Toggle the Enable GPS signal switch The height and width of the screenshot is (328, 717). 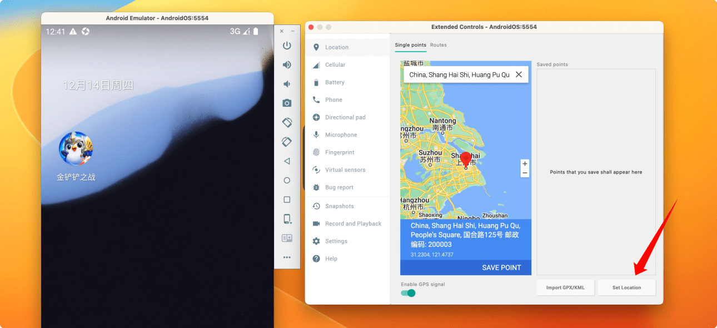[409, 293]
